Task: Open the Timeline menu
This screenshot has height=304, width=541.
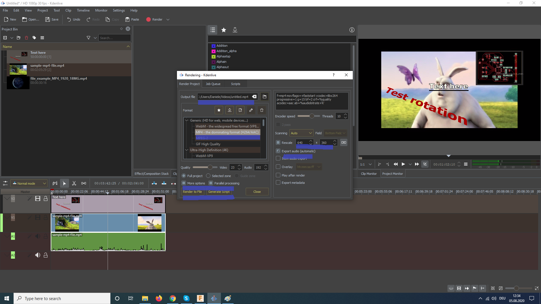Action: point(83,10)
